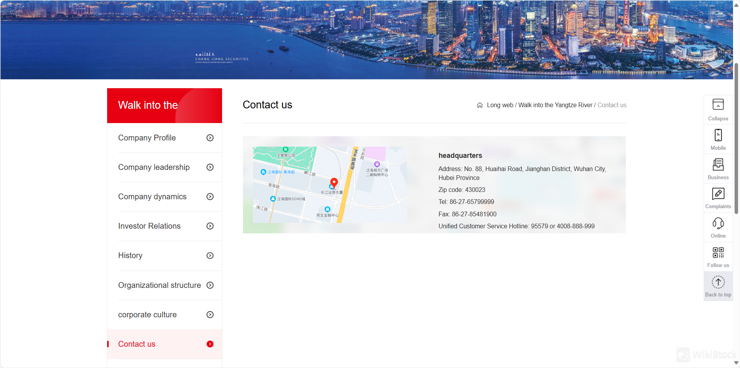Click the Complaints pencil icon
The height and width of the screenshot is (368, 740).
(718, 194)
